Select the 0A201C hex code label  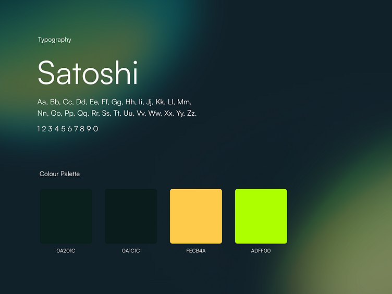click(x=66, y=251)
